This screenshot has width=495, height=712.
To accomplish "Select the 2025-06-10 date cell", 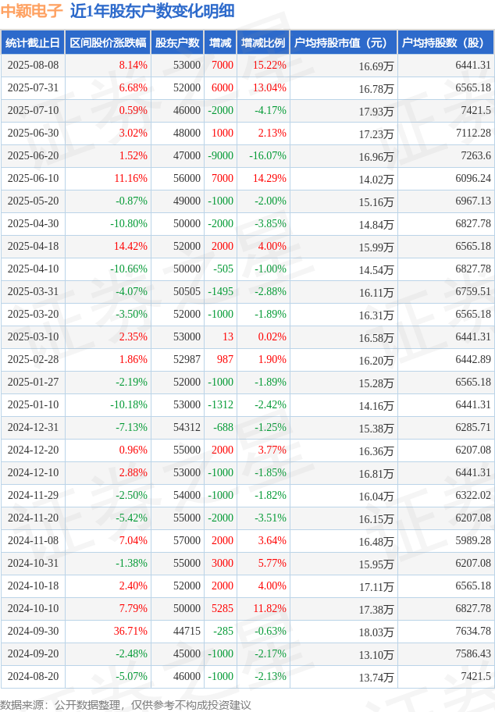I will point(33,179).
